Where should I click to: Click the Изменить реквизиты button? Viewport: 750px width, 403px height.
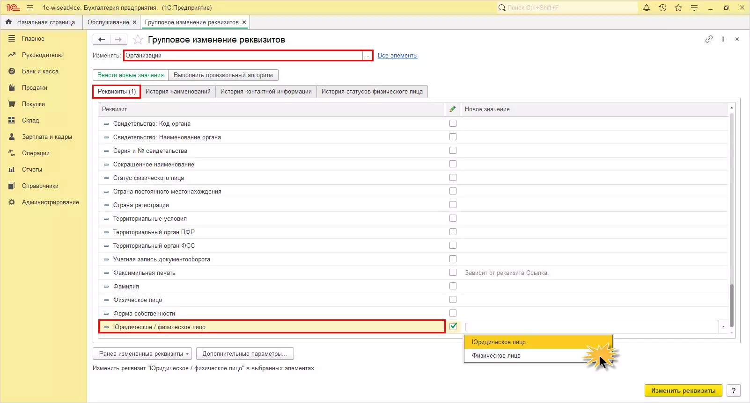[684, 391]
